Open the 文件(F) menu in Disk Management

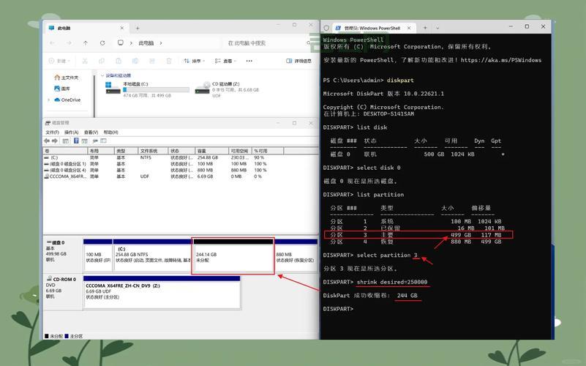(x=52, y=132)
